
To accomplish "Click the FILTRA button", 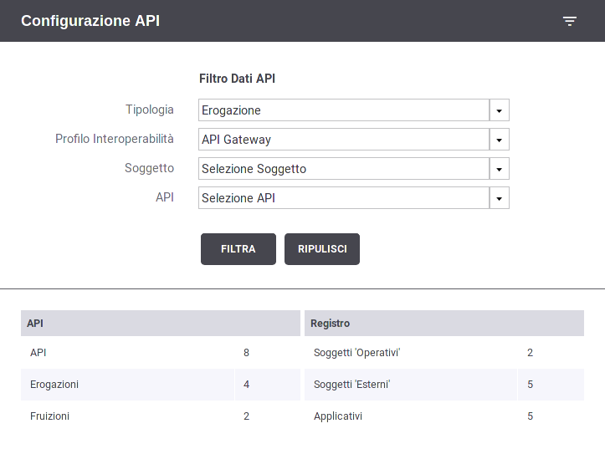I will click(238, 249).
